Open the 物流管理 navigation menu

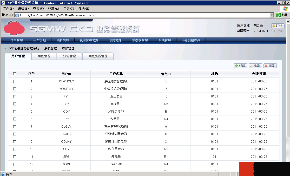click(115, 40)
